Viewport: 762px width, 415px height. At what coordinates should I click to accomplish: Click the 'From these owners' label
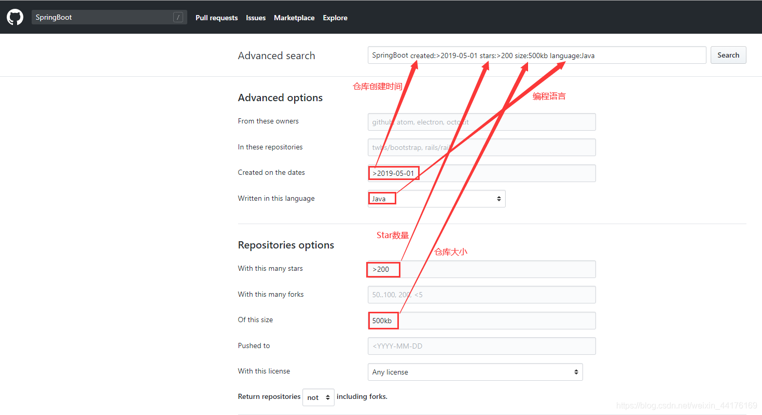[268, 121]
